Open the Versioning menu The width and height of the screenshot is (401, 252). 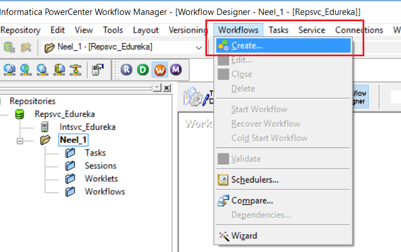(x=188, y=30)
